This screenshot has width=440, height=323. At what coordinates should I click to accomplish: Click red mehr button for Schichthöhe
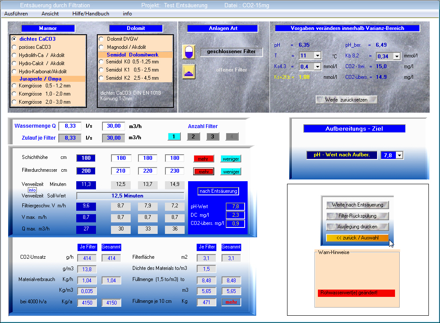pos(203,159)
